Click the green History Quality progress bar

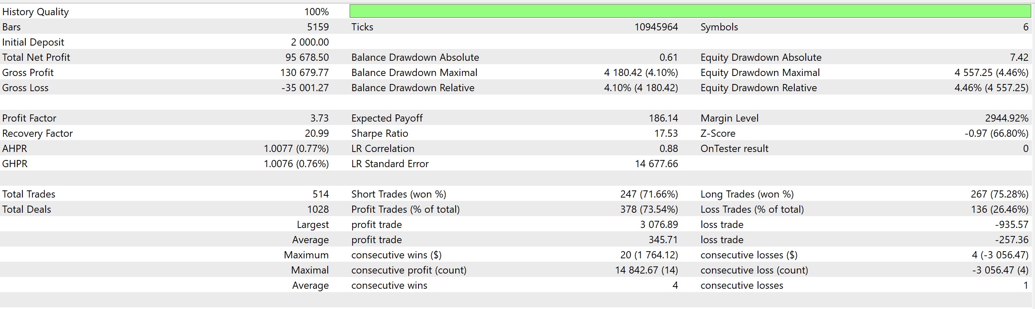click(x=690, y=11)
